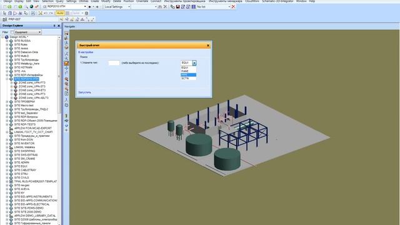This screenshot has width=400, height=225.
Task: Select SITE ADMIN in the tree
Action: 21,162
